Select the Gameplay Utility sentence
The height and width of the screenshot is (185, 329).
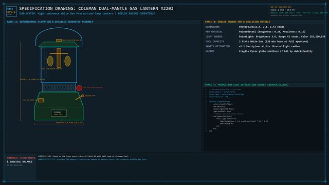pos(93,159)
